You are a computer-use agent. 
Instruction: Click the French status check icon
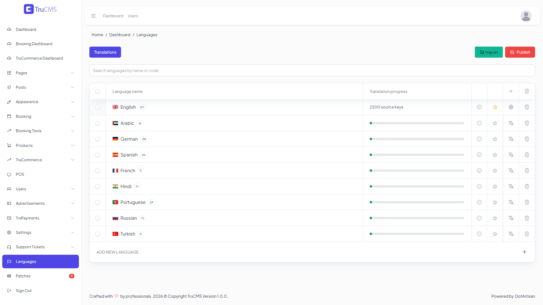(x=479, y=171)
